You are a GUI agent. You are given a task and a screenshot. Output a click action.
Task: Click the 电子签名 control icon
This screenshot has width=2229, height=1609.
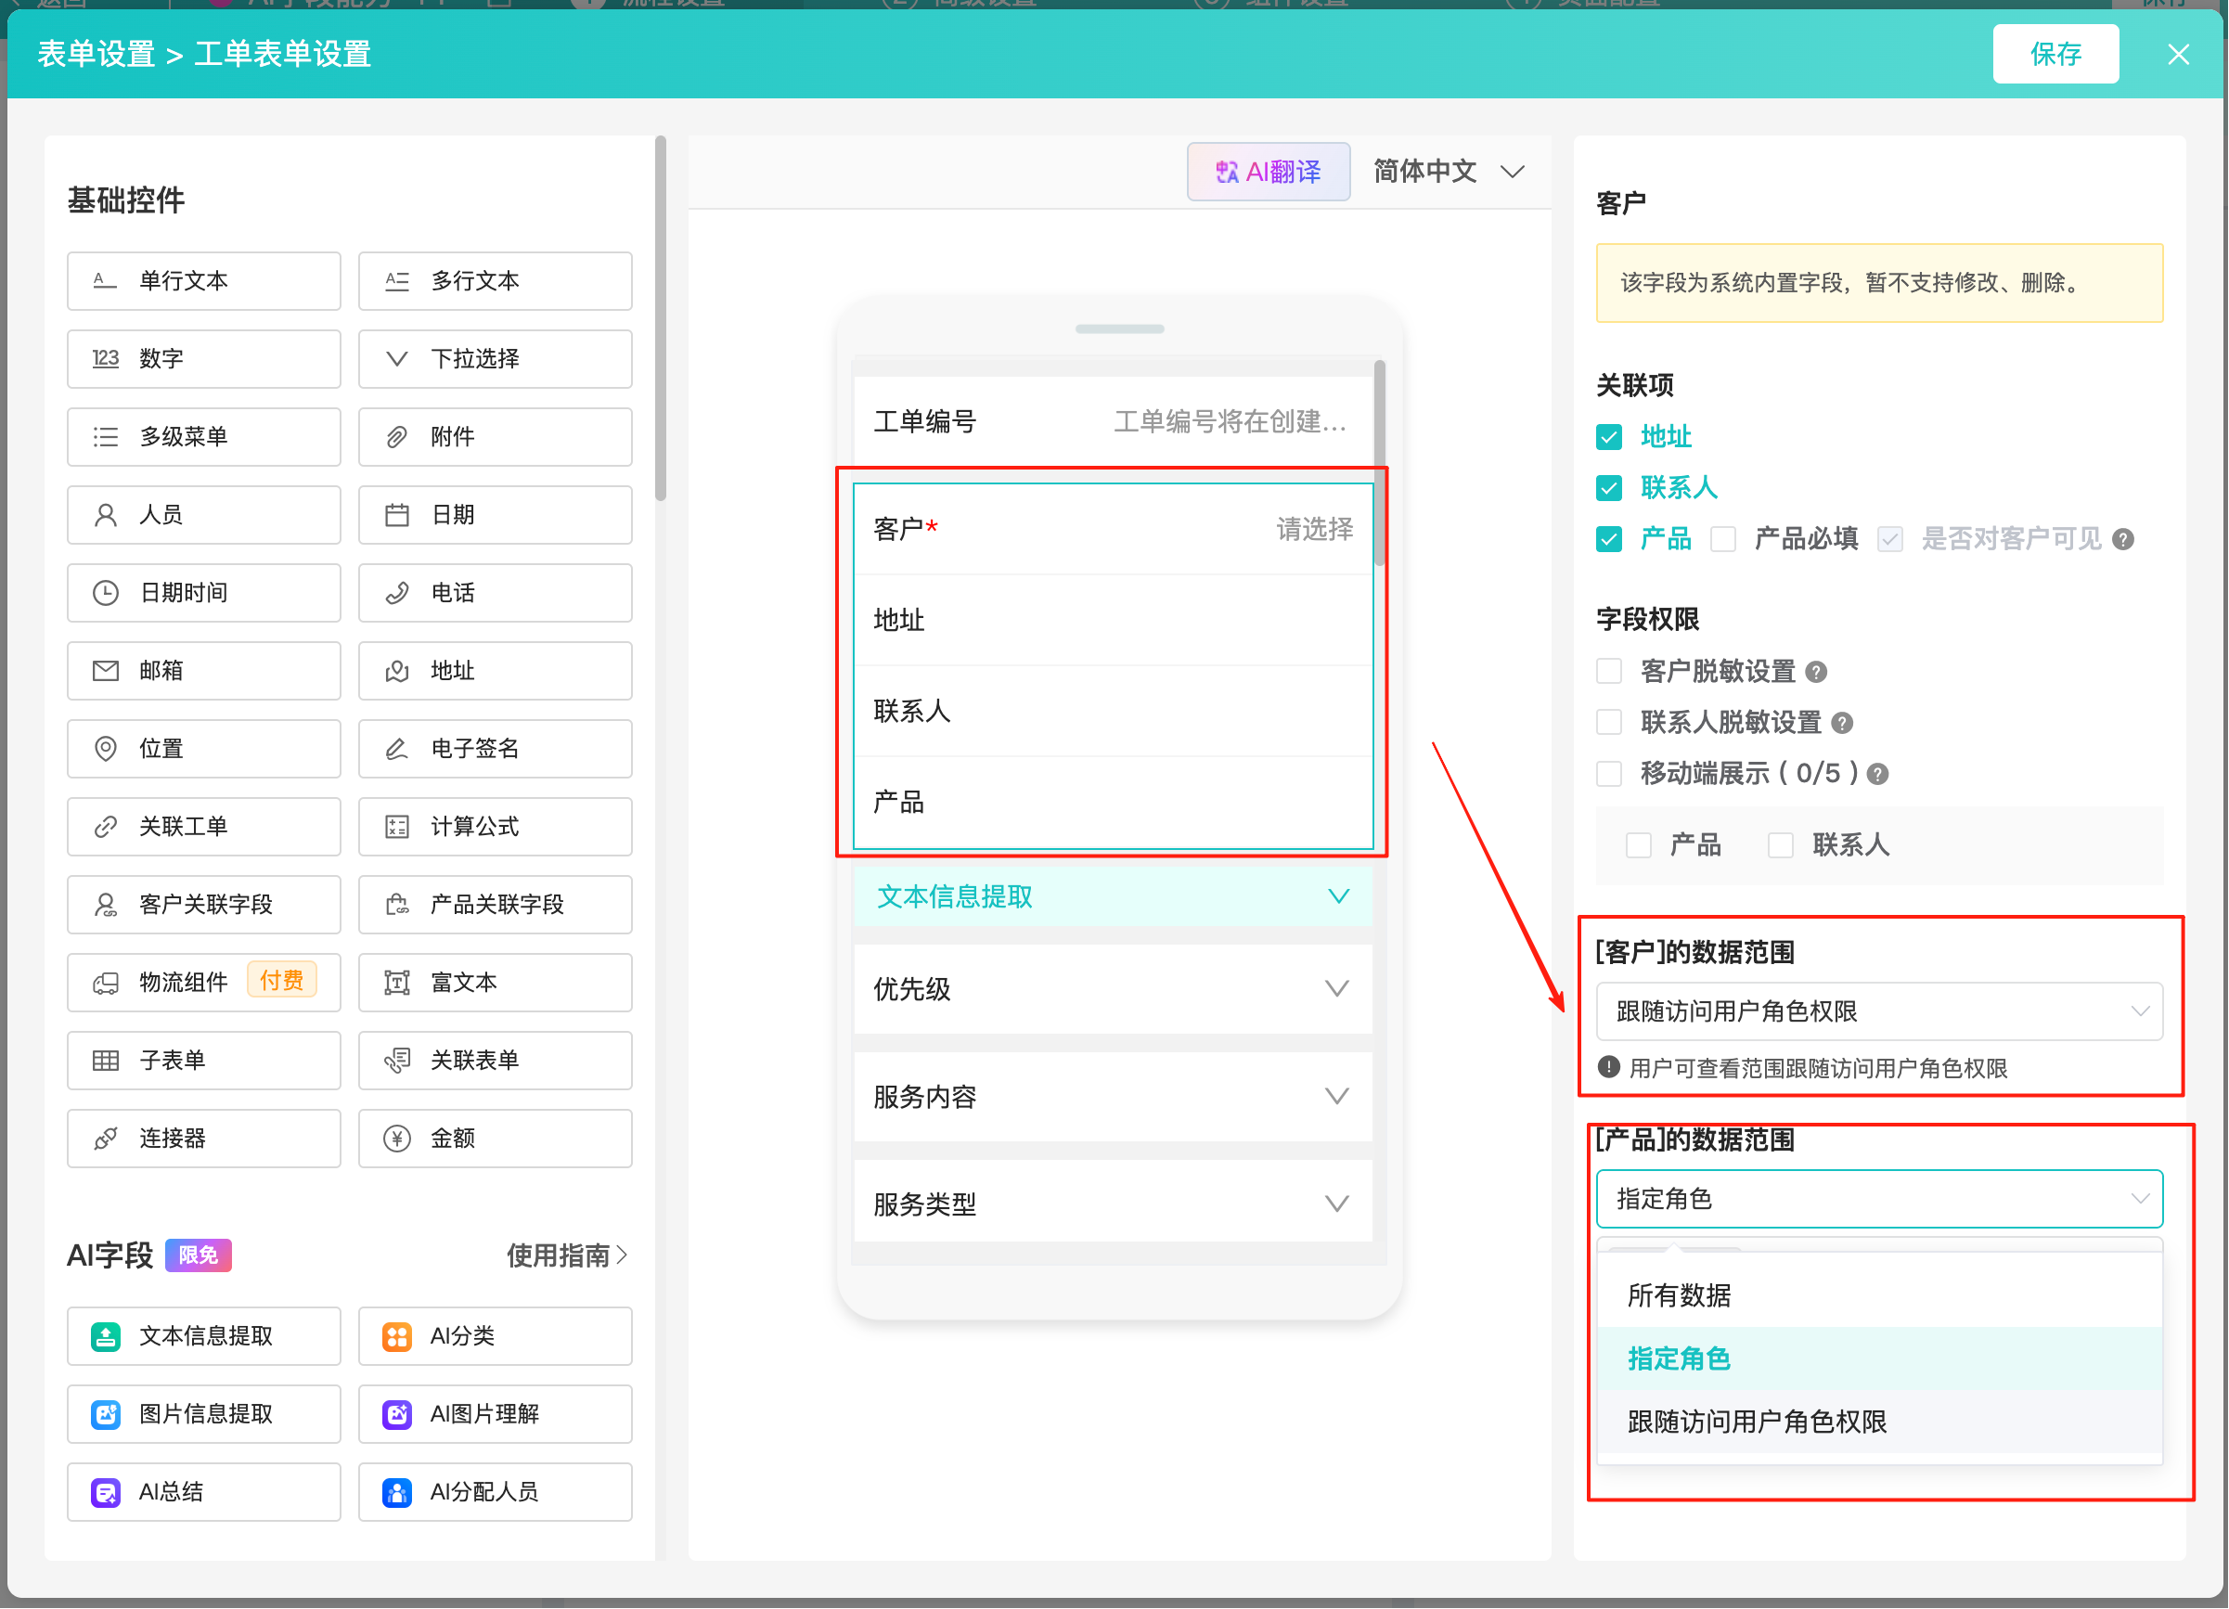(396, 749)
